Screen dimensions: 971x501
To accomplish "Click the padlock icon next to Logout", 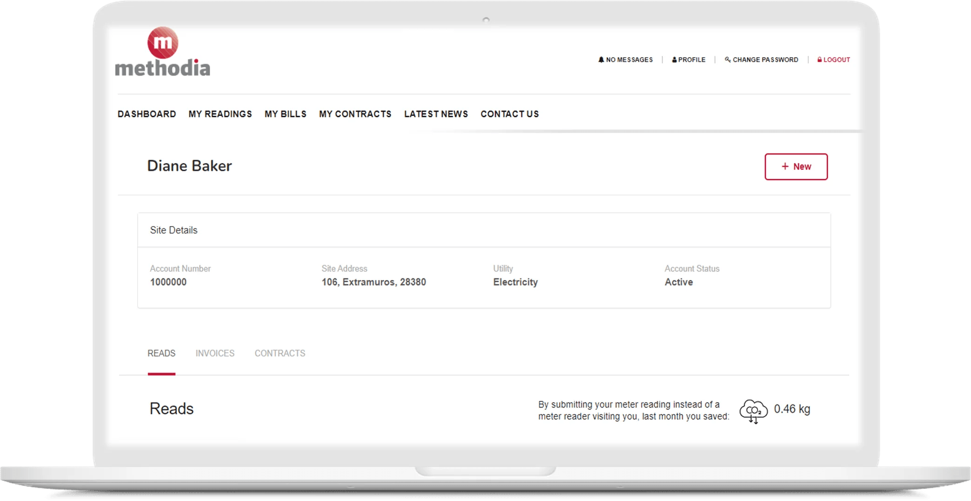I will point(819,59).
